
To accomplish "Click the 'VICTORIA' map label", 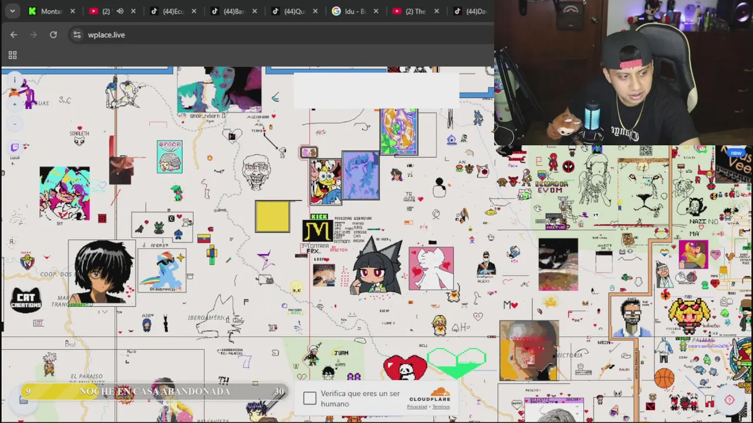I will [x=569, y=355].
